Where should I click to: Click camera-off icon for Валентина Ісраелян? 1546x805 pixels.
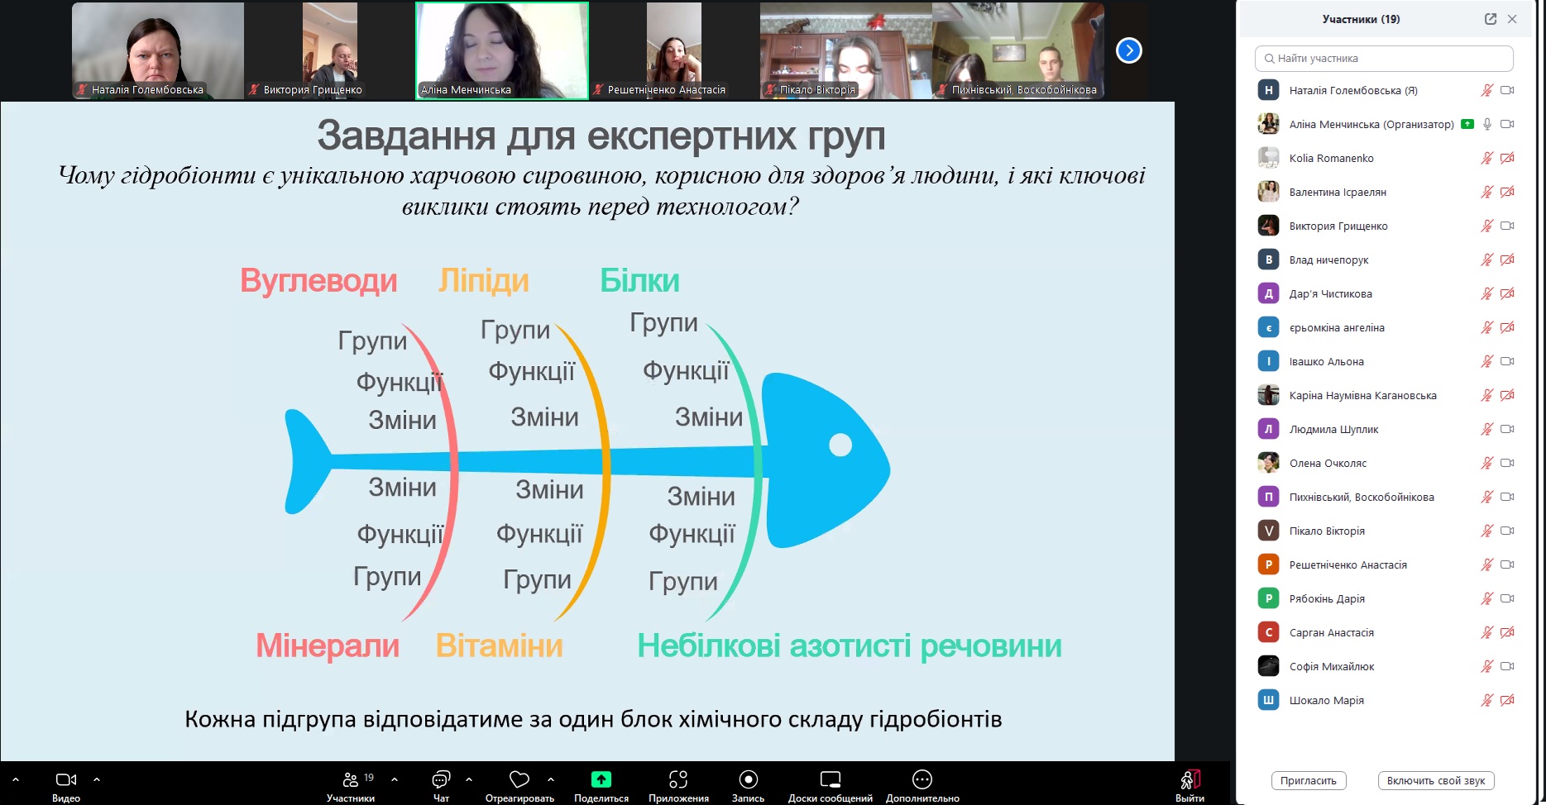(1507, 192)
